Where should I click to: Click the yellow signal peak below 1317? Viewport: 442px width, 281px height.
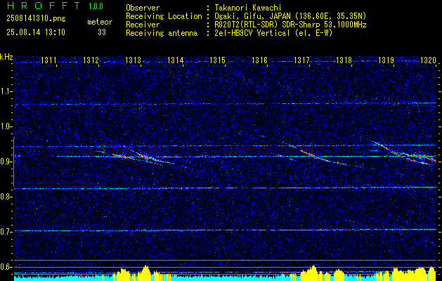(312, 272)
